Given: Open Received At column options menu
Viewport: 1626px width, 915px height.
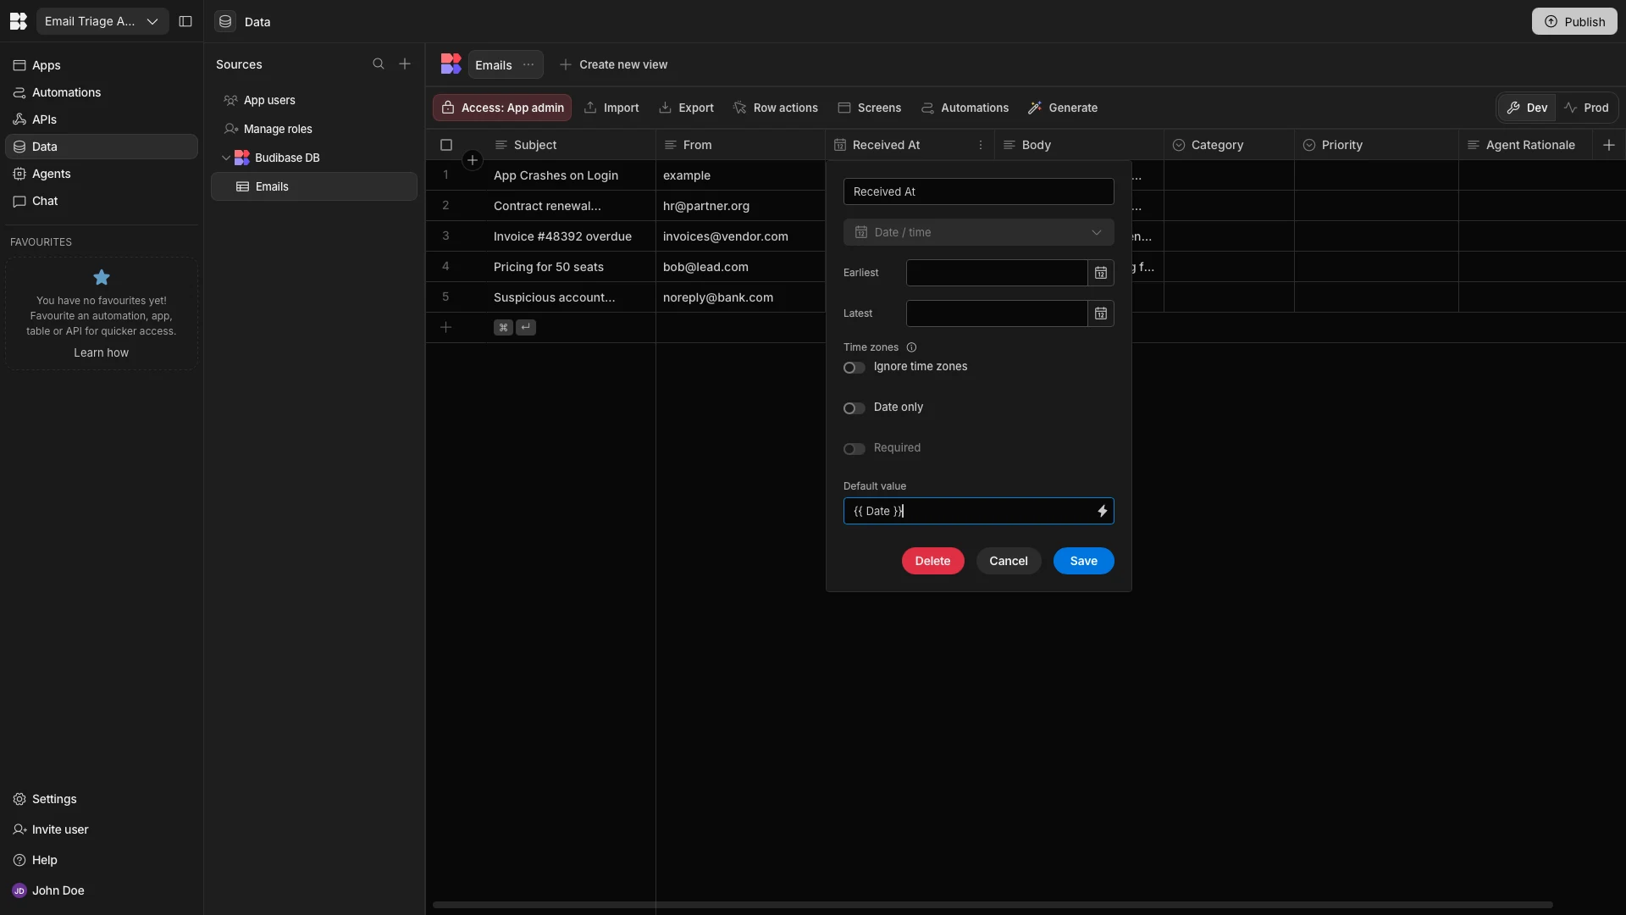Looking at the screenshot, I should [981, 145].
